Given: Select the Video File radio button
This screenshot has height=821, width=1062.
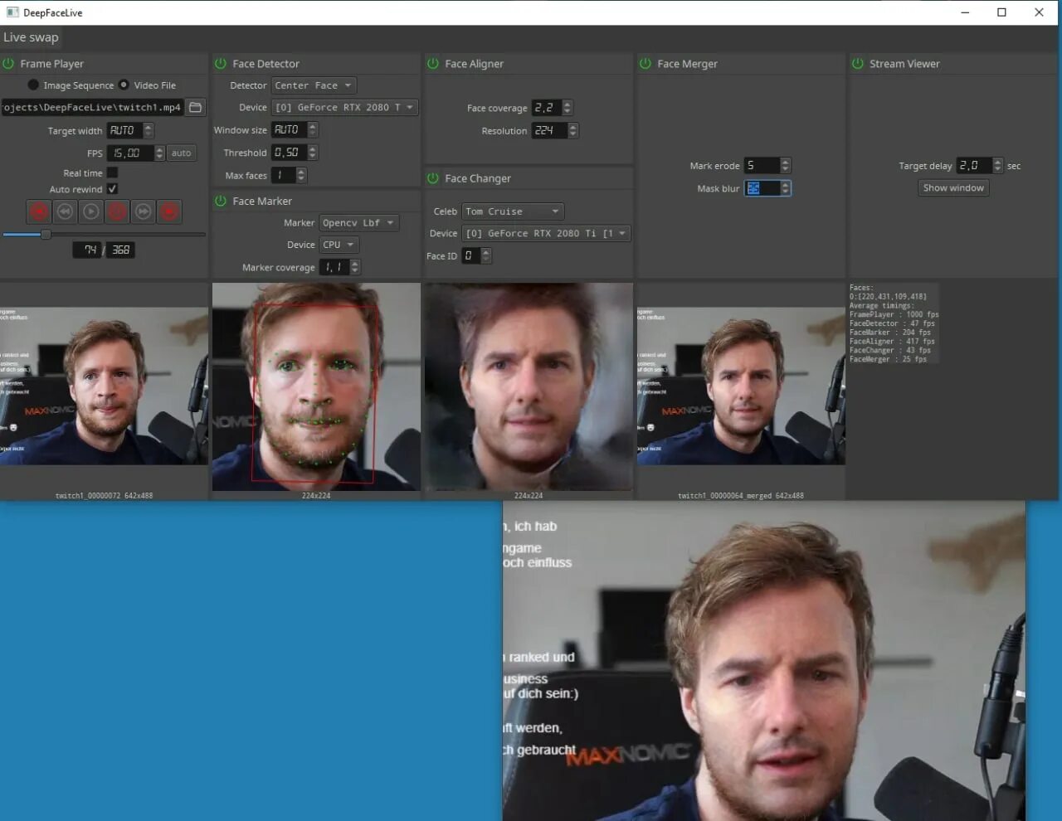Looking at the screenshot, I should coord(124,85).
